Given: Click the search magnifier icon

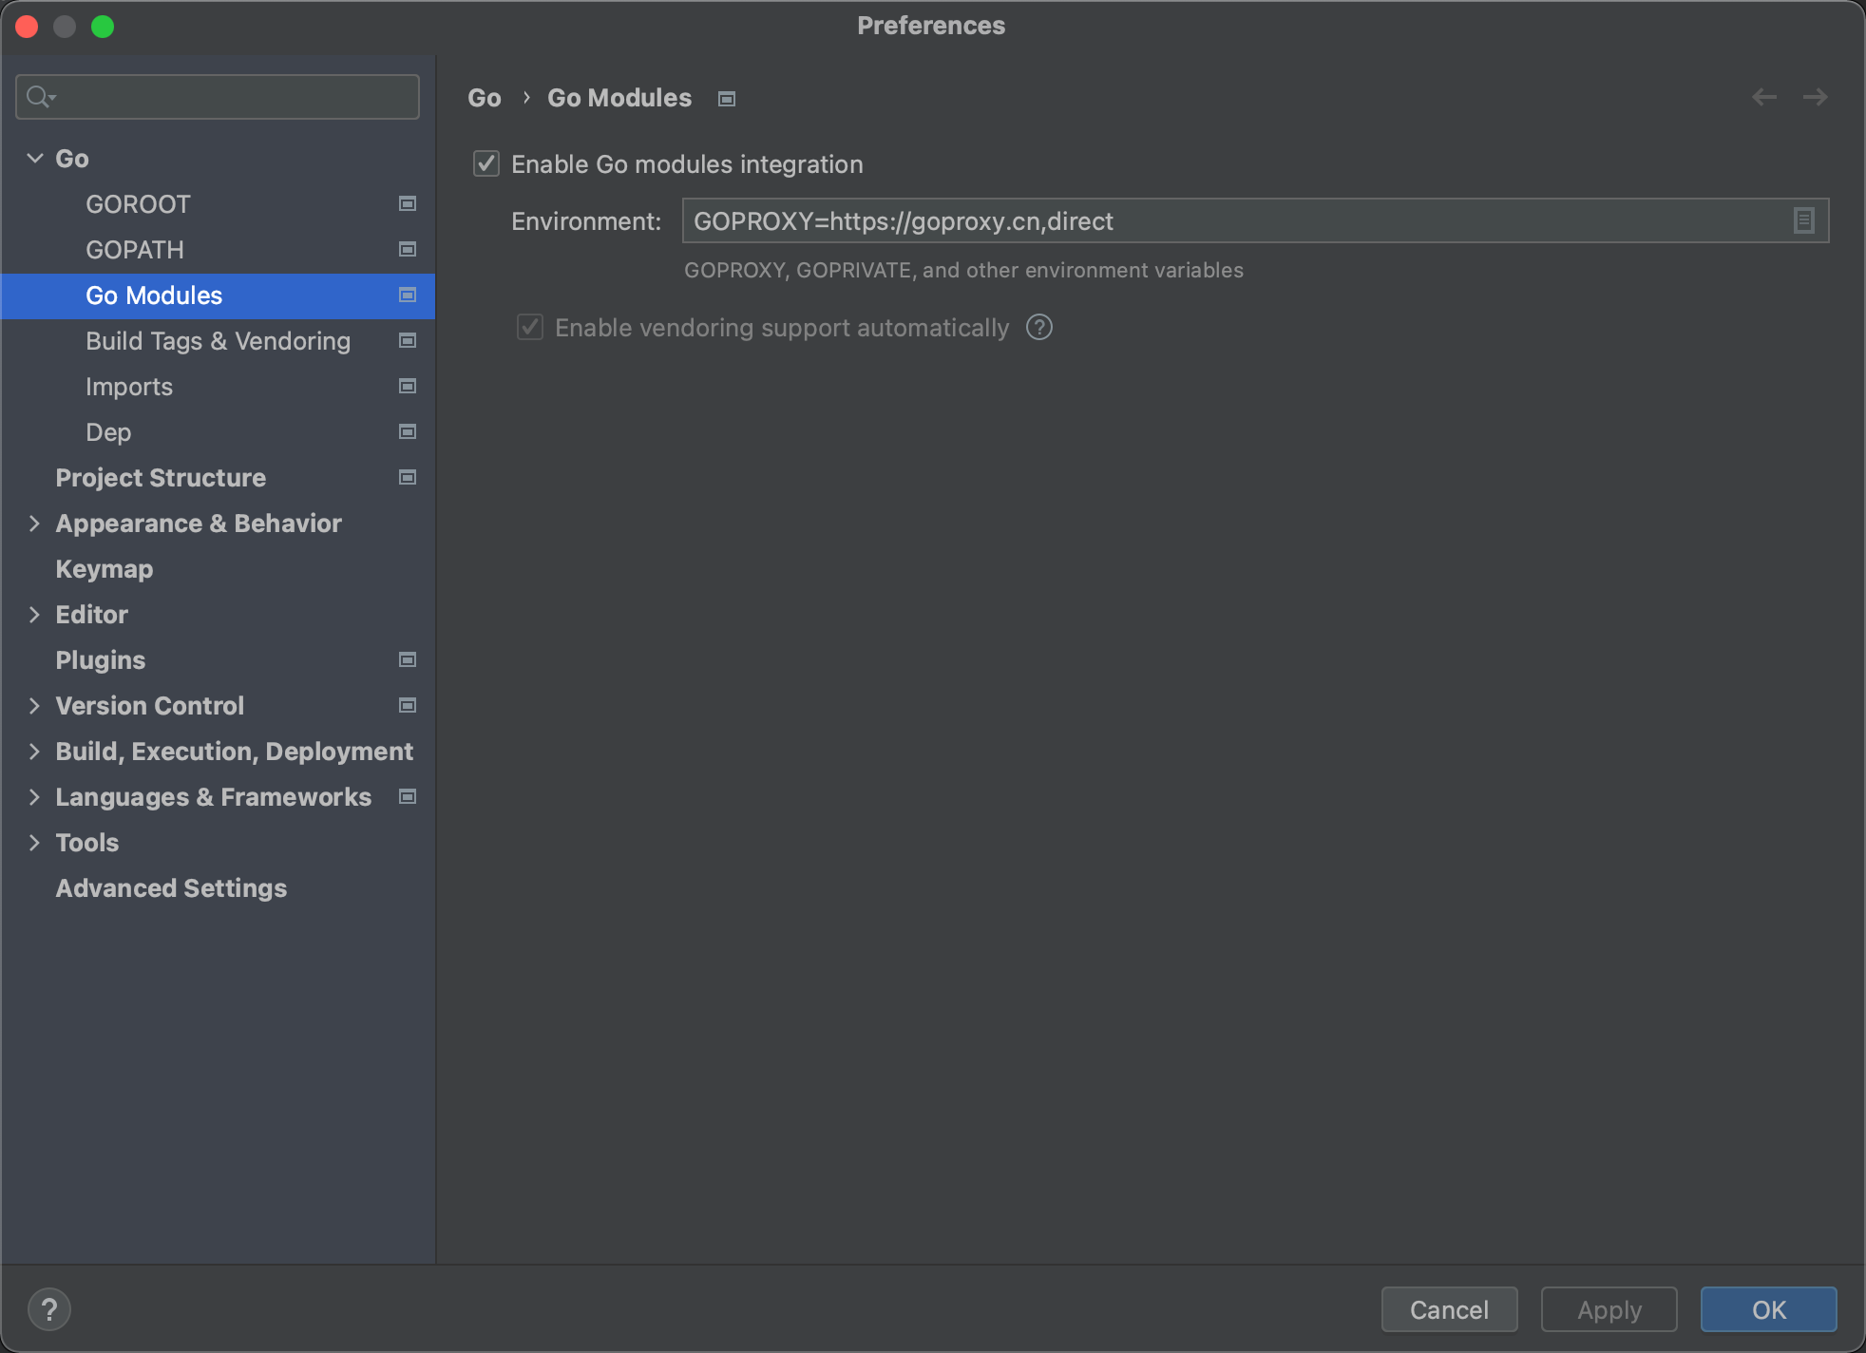Looking at the screenshot, I should pyautogui.click(x=40, y=97).
